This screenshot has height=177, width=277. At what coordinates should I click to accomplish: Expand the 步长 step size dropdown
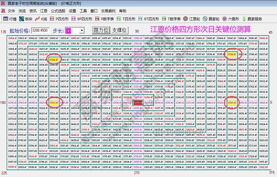(x=81, y=30)
